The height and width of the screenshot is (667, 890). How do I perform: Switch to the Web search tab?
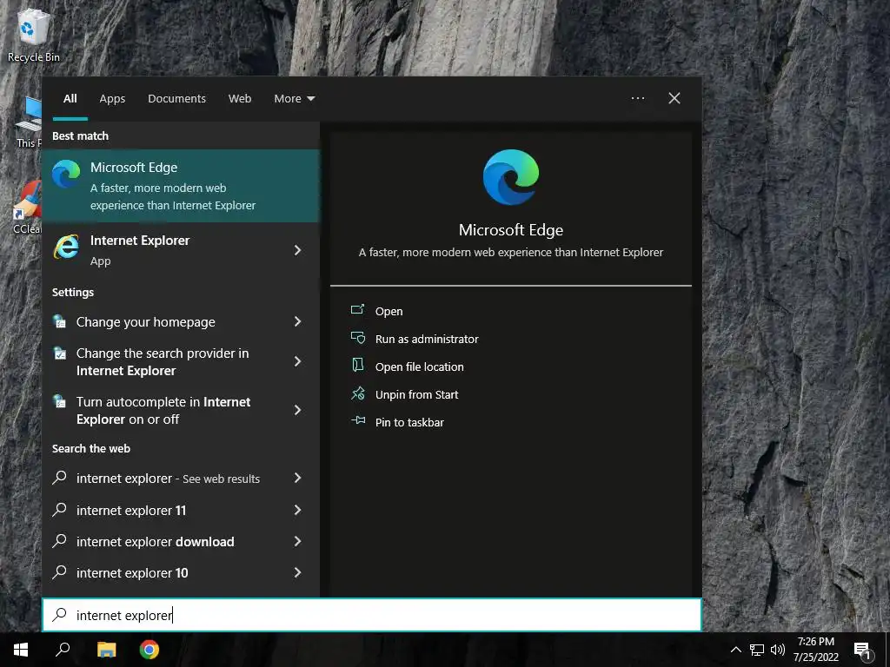(x=240, y=99)
